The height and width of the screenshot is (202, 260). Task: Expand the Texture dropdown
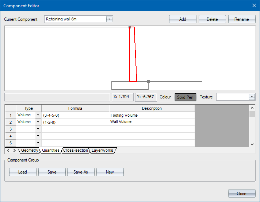point(252,97)
